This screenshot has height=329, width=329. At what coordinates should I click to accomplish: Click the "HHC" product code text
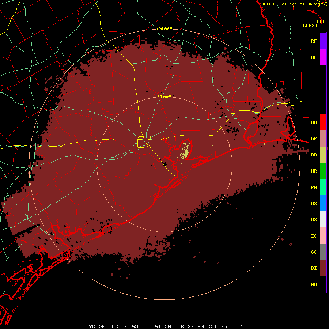pos(321,22)
